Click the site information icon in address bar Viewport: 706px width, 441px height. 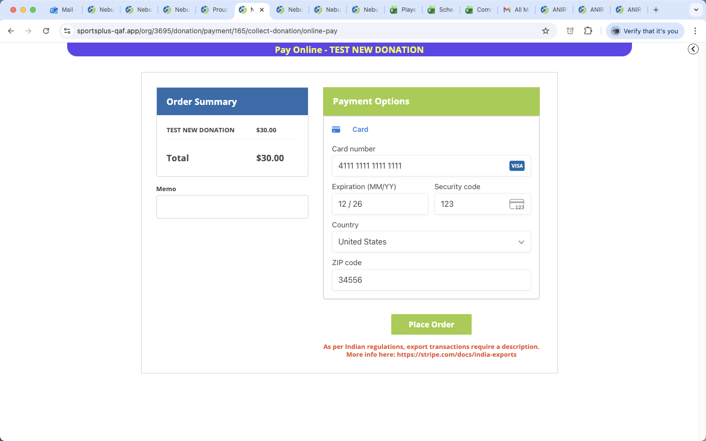pos(68,31)
